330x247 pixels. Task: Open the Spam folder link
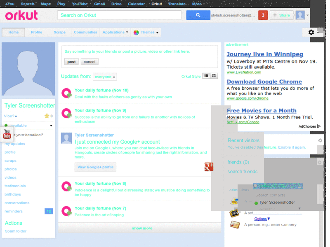tap(16, 231)
